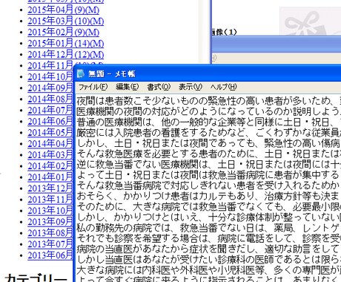Click the line starting そのために、大きな病院

pos(208,207)
